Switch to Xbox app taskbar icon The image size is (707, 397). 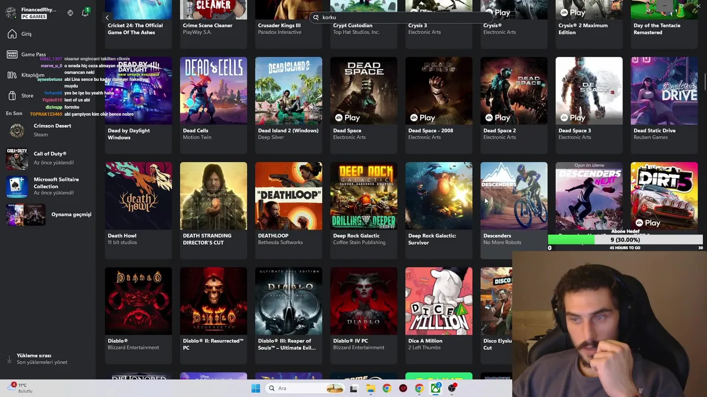[436, 388]
